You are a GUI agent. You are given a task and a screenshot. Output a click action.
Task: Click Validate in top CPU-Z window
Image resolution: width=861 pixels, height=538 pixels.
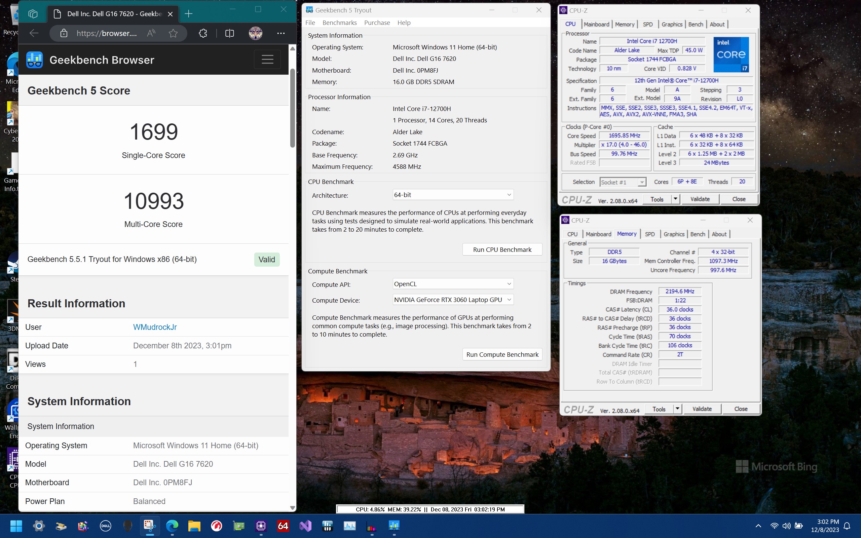(700, 199)
